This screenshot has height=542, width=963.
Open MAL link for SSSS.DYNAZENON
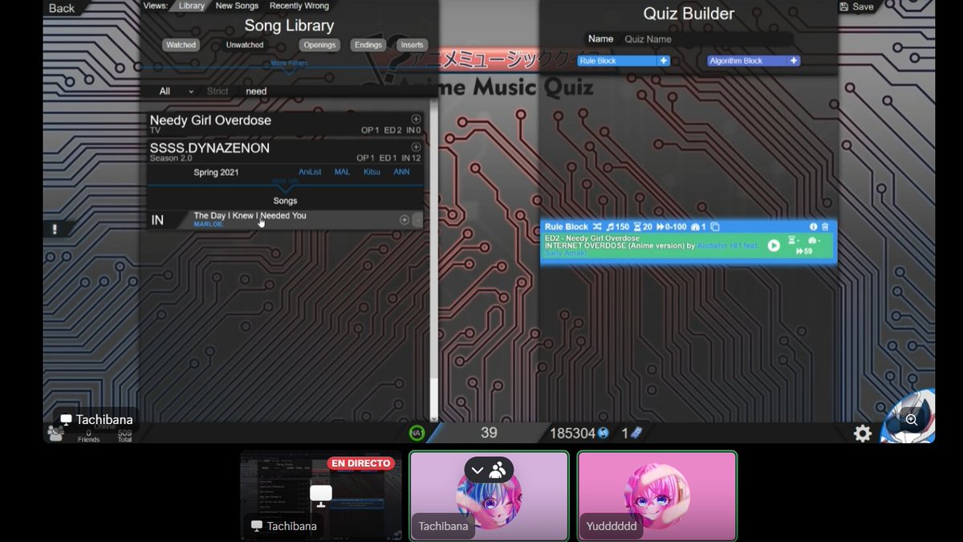[x=342, y=173]
